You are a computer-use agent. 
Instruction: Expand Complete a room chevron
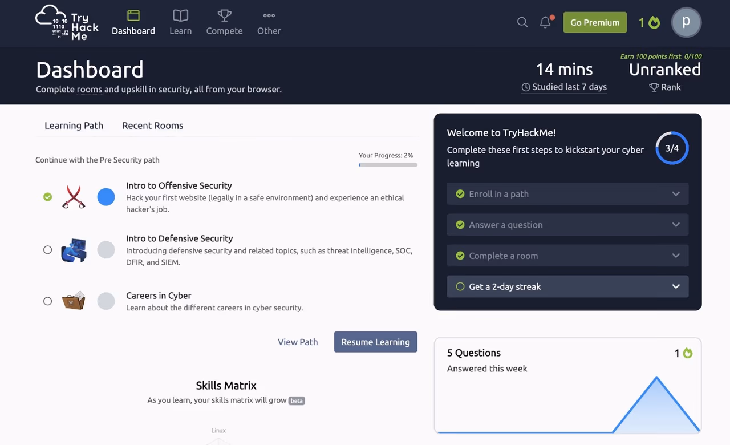(x=676, y=256)
